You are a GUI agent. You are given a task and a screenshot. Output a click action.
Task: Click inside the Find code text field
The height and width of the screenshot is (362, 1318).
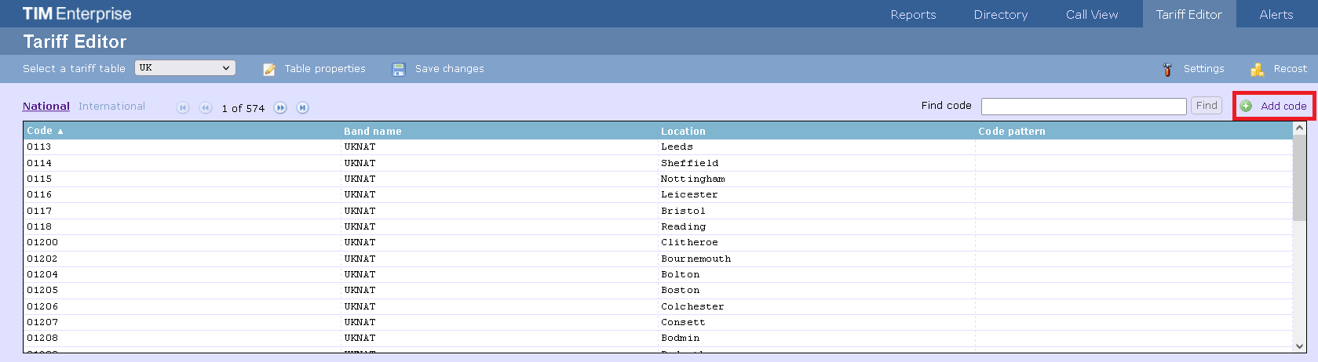1083,106
